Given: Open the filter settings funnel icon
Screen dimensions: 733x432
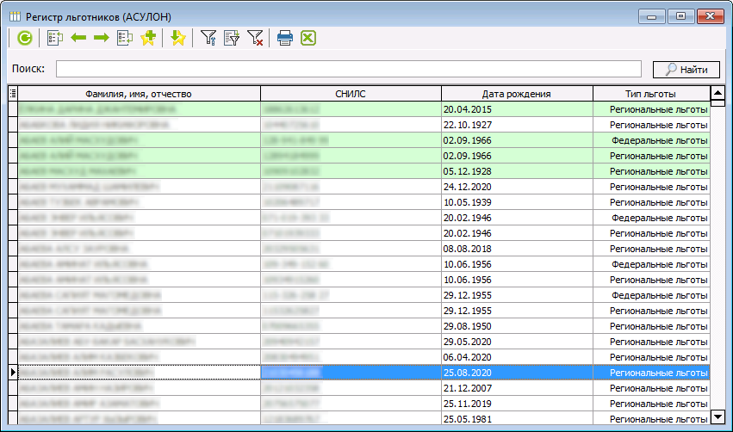Looking at the screenshot, I should (208, 38).
